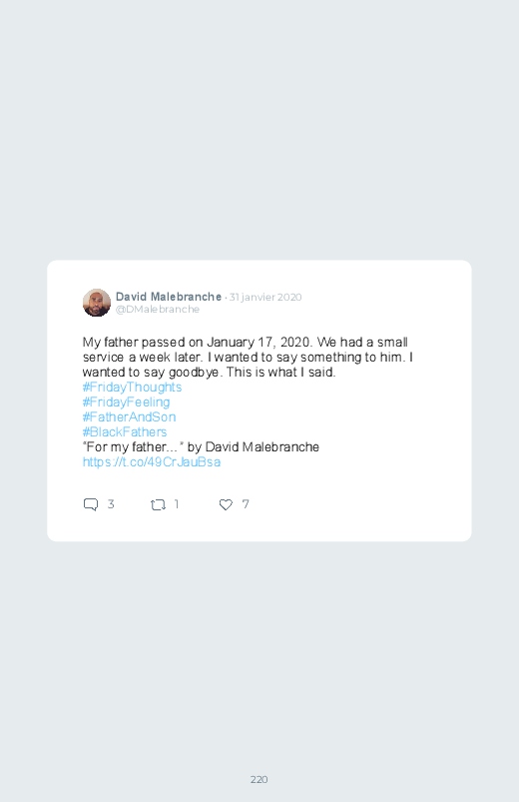519x802 pixels.
Task: Click the retweet count 1
Action: point(177,504)
